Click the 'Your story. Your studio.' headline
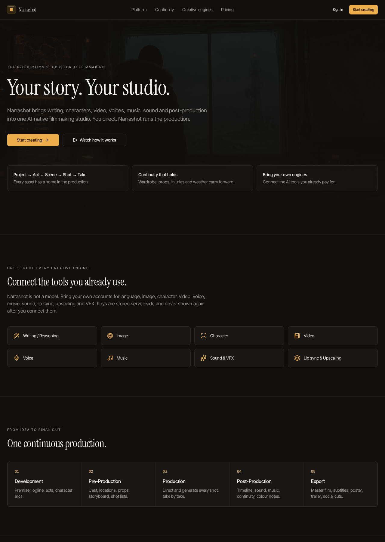Viewport: 385px width, 542px height. click(x=88, y=88)
